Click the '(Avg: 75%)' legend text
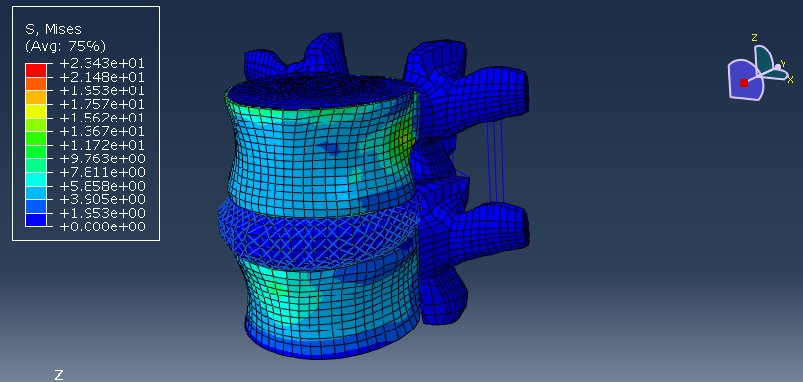The image size is (803, 382). coord(65,46)
